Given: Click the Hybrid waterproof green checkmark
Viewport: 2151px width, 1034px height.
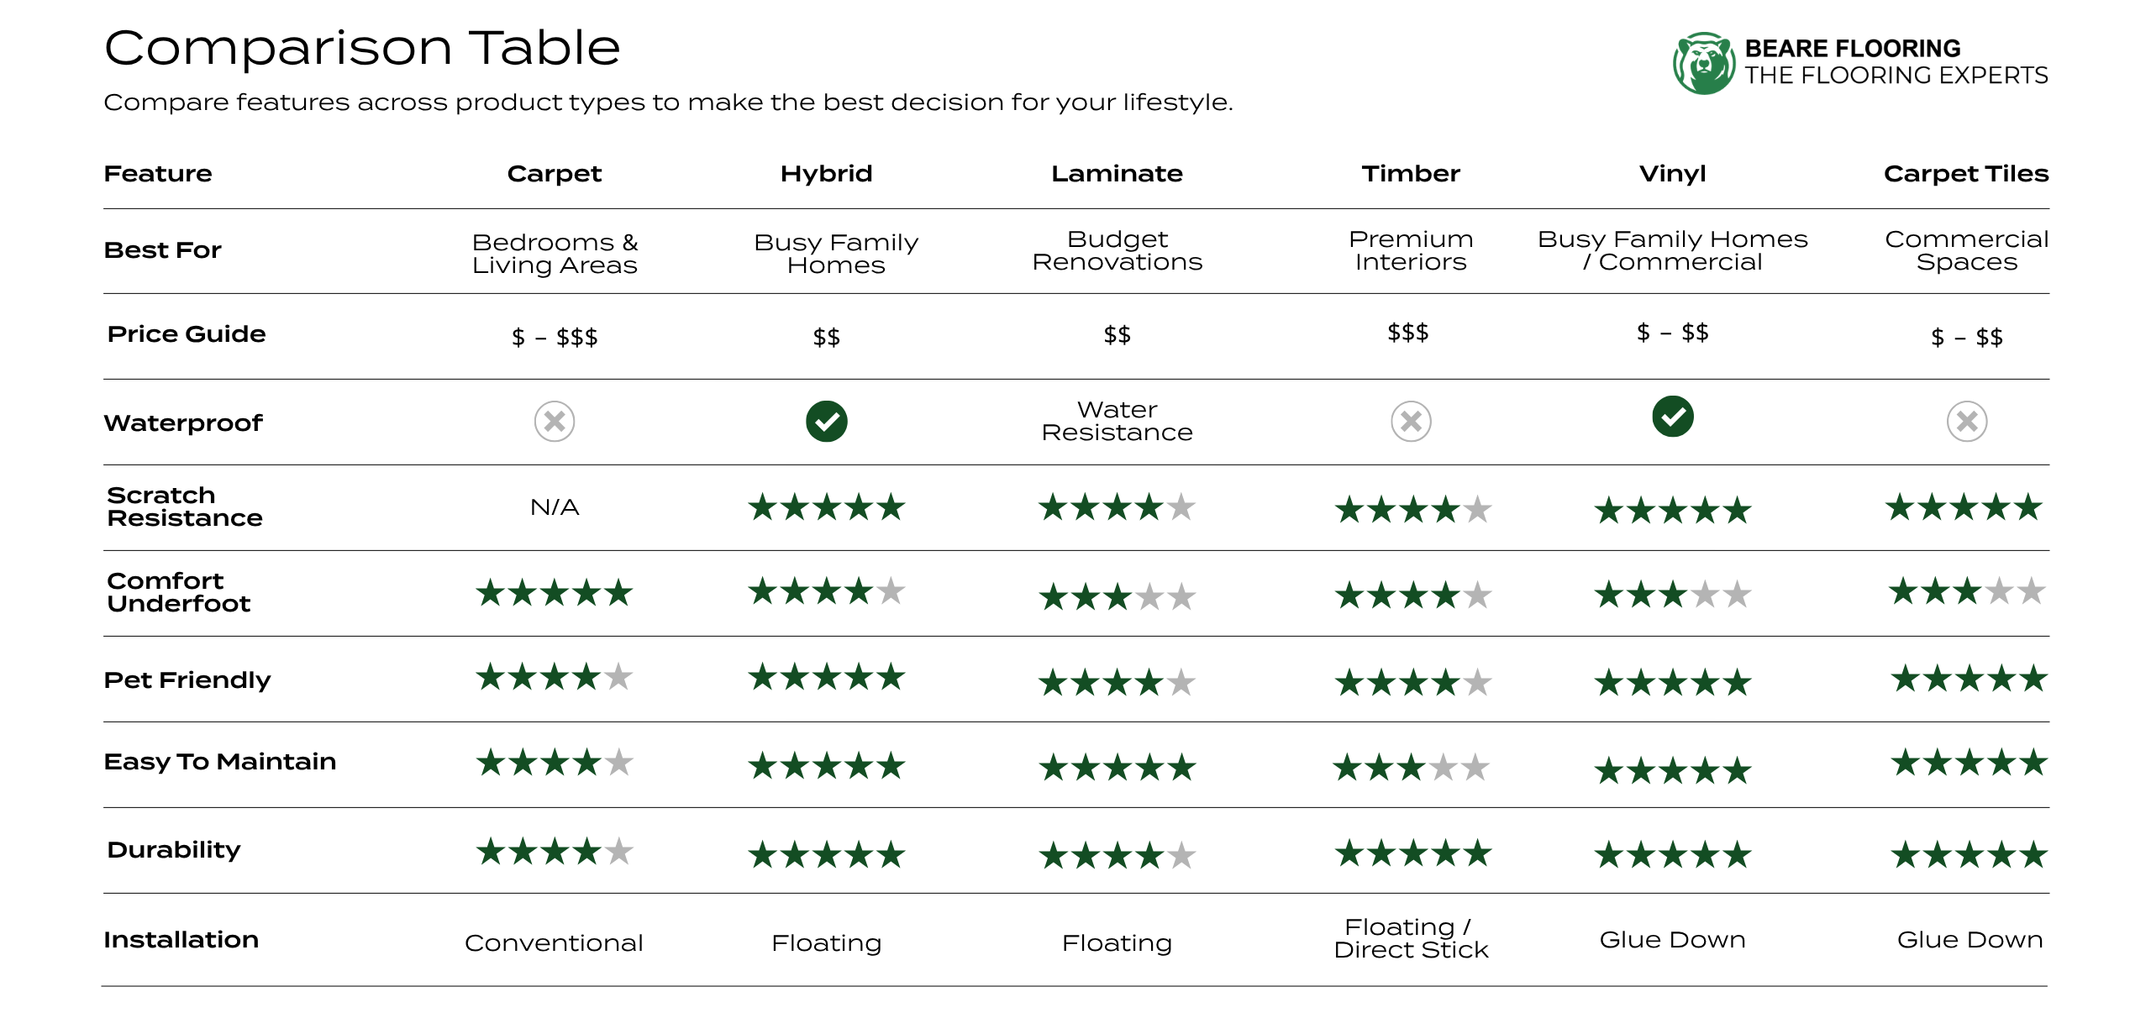Looking at the screenshot, I should pos(826,421).
